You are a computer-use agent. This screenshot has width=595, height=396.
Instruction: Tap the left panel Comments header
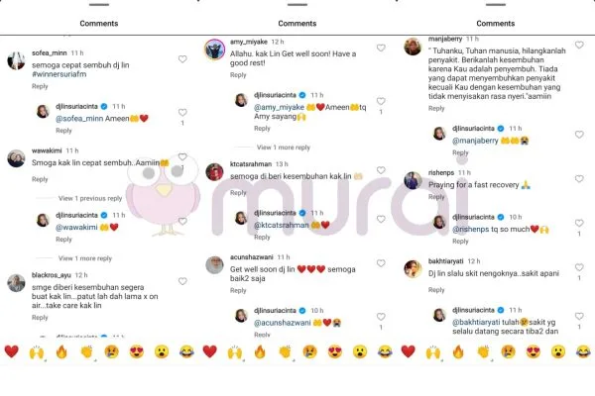[98, 24]
